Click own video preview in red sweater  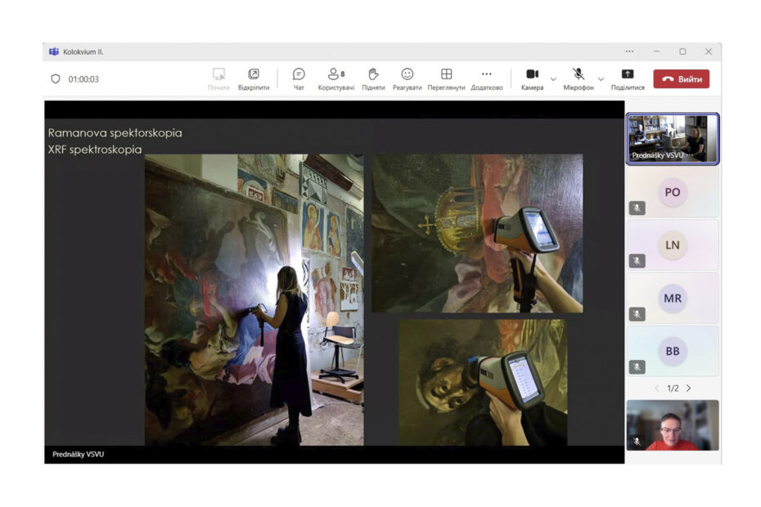pyautogui.click(x=673, y=425)
